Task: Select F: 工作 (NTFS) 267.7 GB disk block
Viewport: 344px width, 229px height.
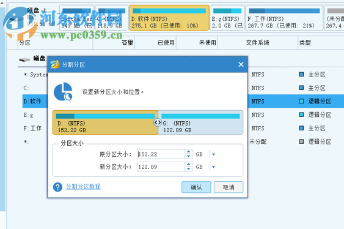Action: tap(284, 18)
